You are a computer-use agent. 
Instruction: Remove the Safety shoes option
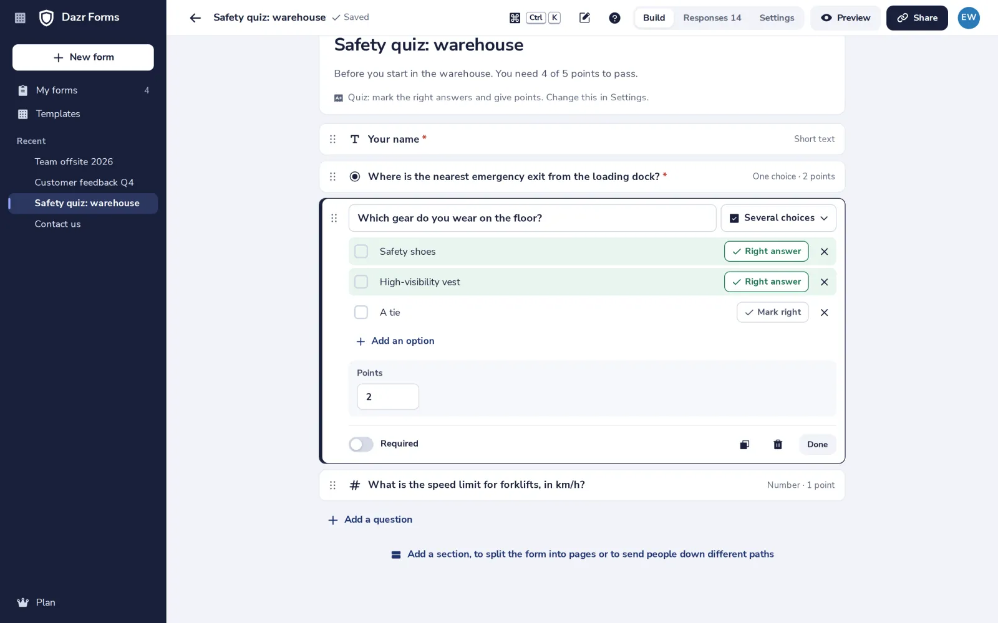tap(824, 252)
